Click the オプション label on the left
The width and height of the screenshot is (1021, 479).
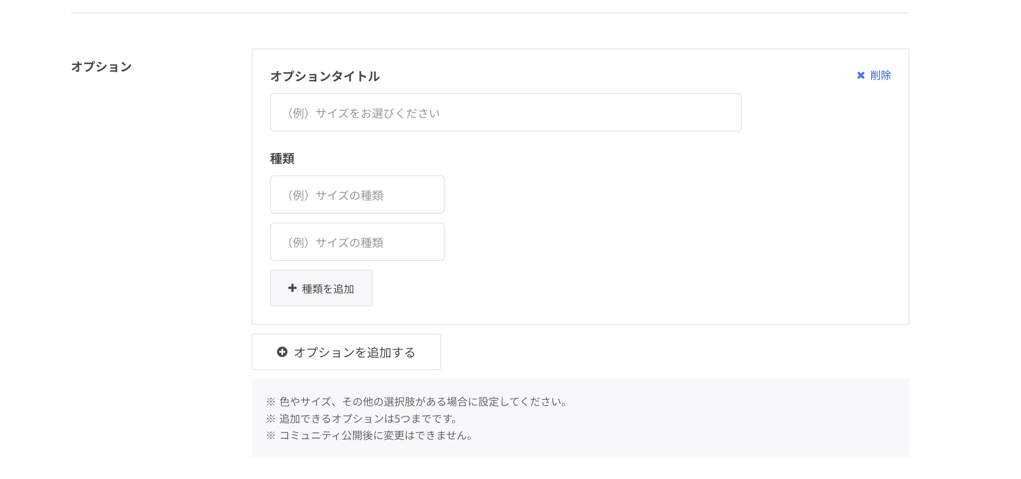point(101,66)
